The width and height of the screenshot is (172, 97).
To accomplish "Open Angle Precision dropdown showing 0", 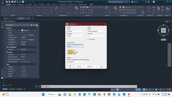I will (x=96, y=36).
